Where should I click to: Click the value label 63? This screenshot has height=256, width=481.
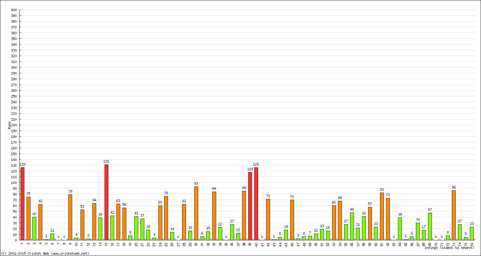(x=118, y=200)
